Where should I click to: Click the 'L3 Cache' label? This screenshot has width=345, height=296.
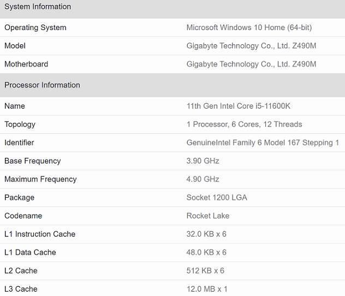[x=21, y=289]
